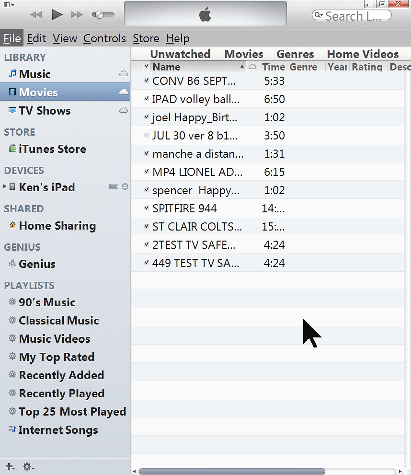Click the cloud icon beside TV Shows
The height and width of the screenshot is (475, 411).
(123, 110)
